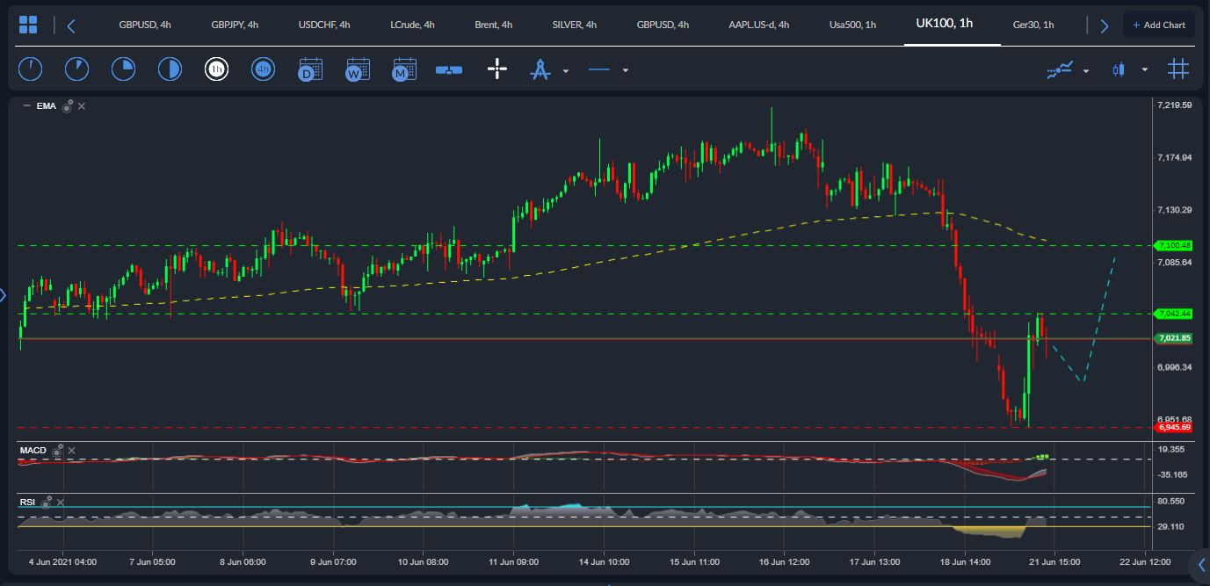Image resolution: width=1210 pixels, height=586 pixels.
Task: Select the weekly timeframe calendar icon
Action: [357, 69]
